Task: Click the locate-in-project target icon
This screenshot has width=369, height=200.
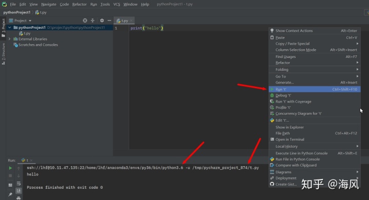Action: (x=85, y=21)
